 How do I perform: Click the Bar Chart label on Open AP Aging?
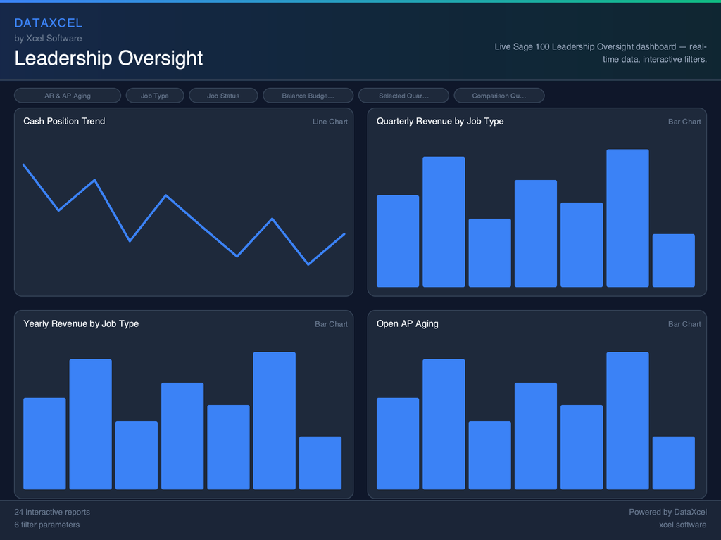point(684,324)
